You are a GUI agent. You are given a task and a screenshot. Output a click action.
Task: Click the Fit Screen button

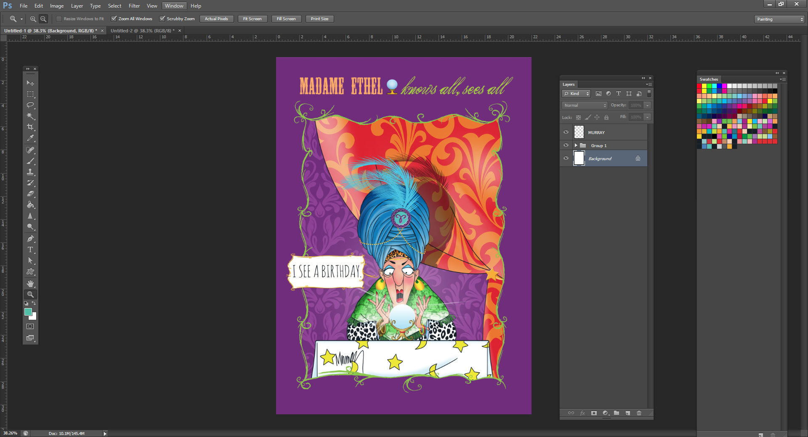pos(252,19)
